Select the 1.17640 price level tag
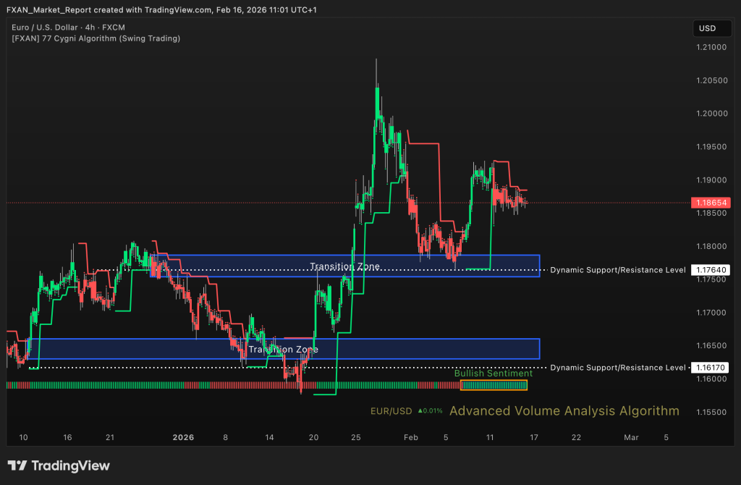Screen dimensions: 741x485 710,270
